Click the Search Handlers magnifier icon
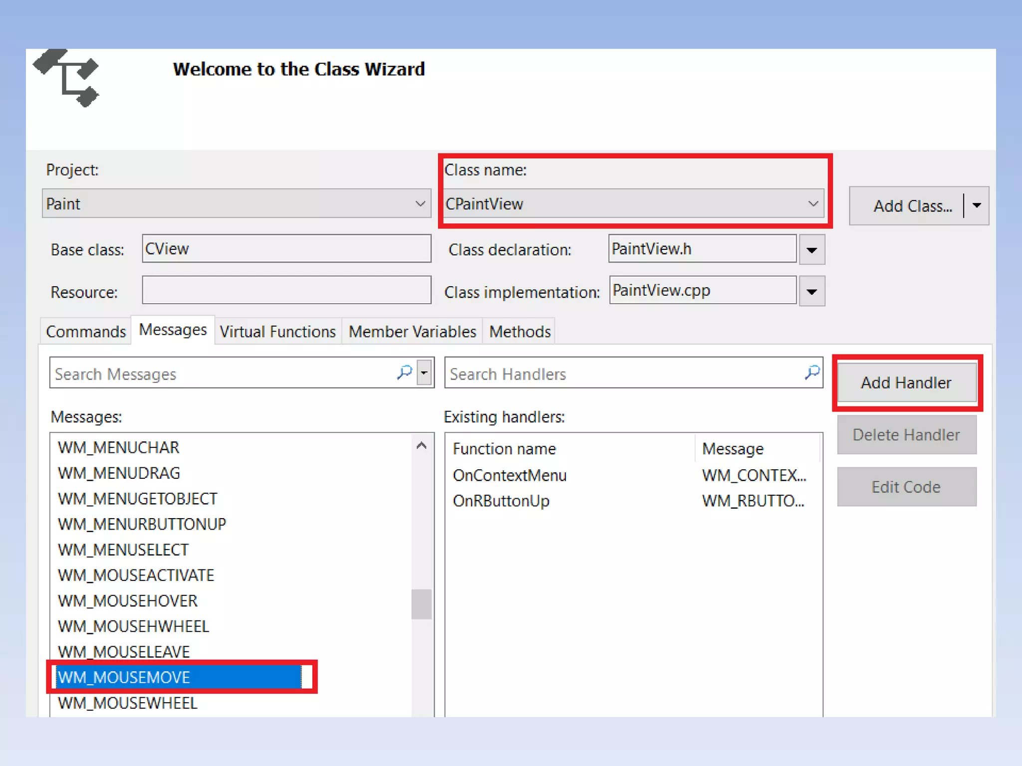 click(x=812, y=372)
